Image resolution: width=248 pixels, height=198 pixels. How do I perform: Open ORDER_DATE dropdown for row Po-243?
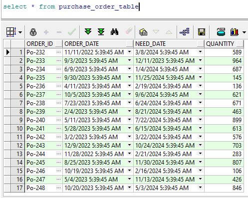129,145
